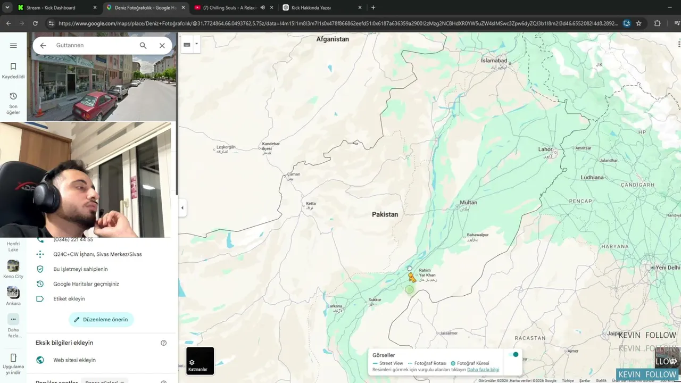
Task: Click the Ludhiana city label
Action: [x=592, y=178]
